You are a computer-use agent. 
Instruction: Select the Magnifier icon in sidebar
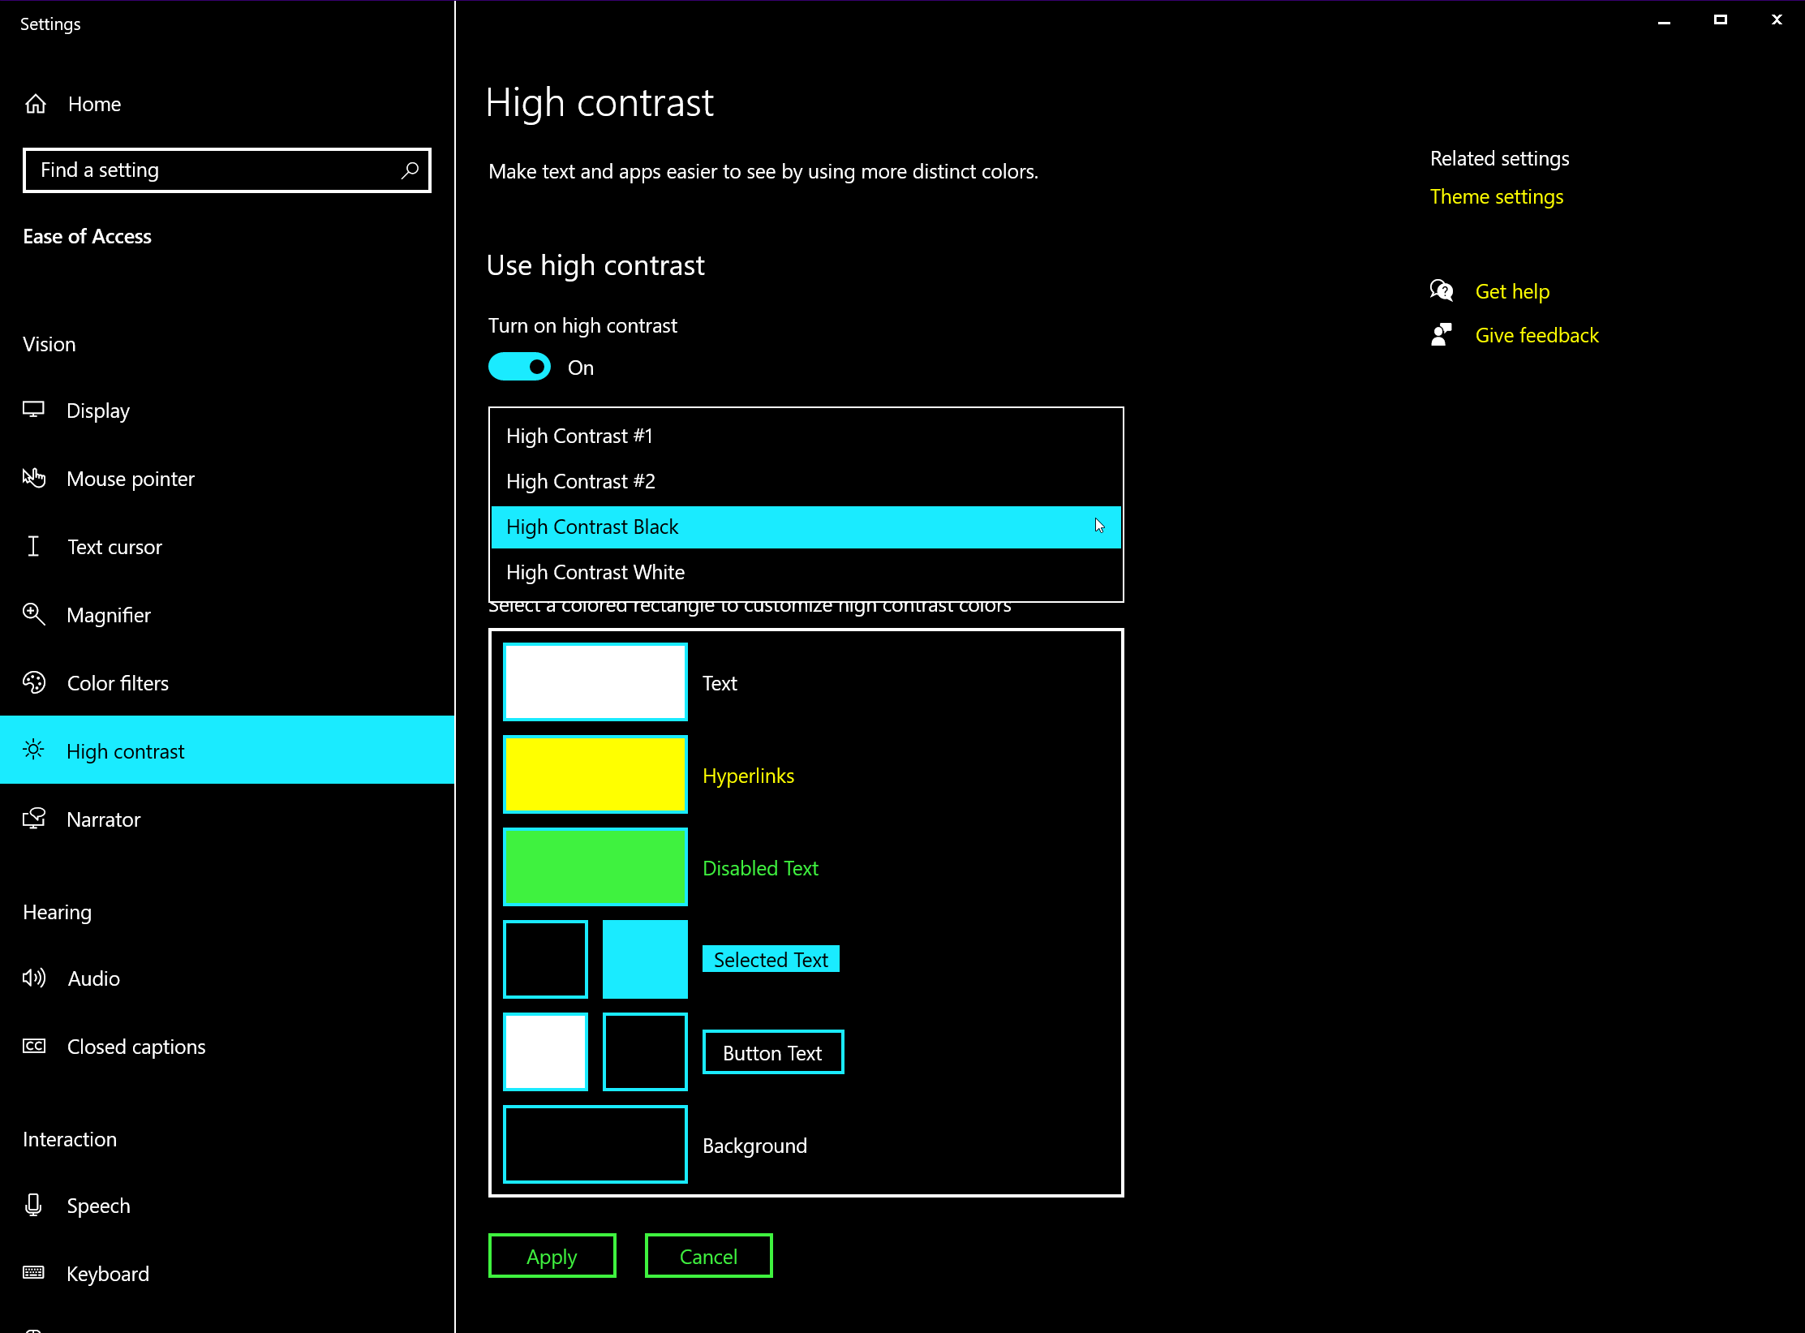(33, 614)
